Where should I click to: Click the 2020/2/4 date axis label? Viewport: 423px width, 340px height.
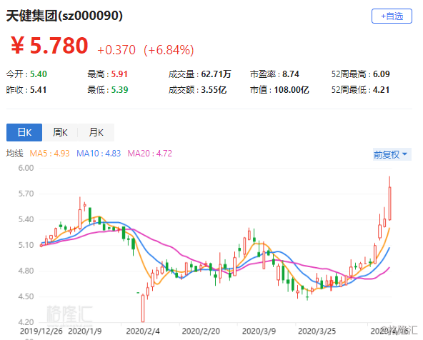point(143,331)
